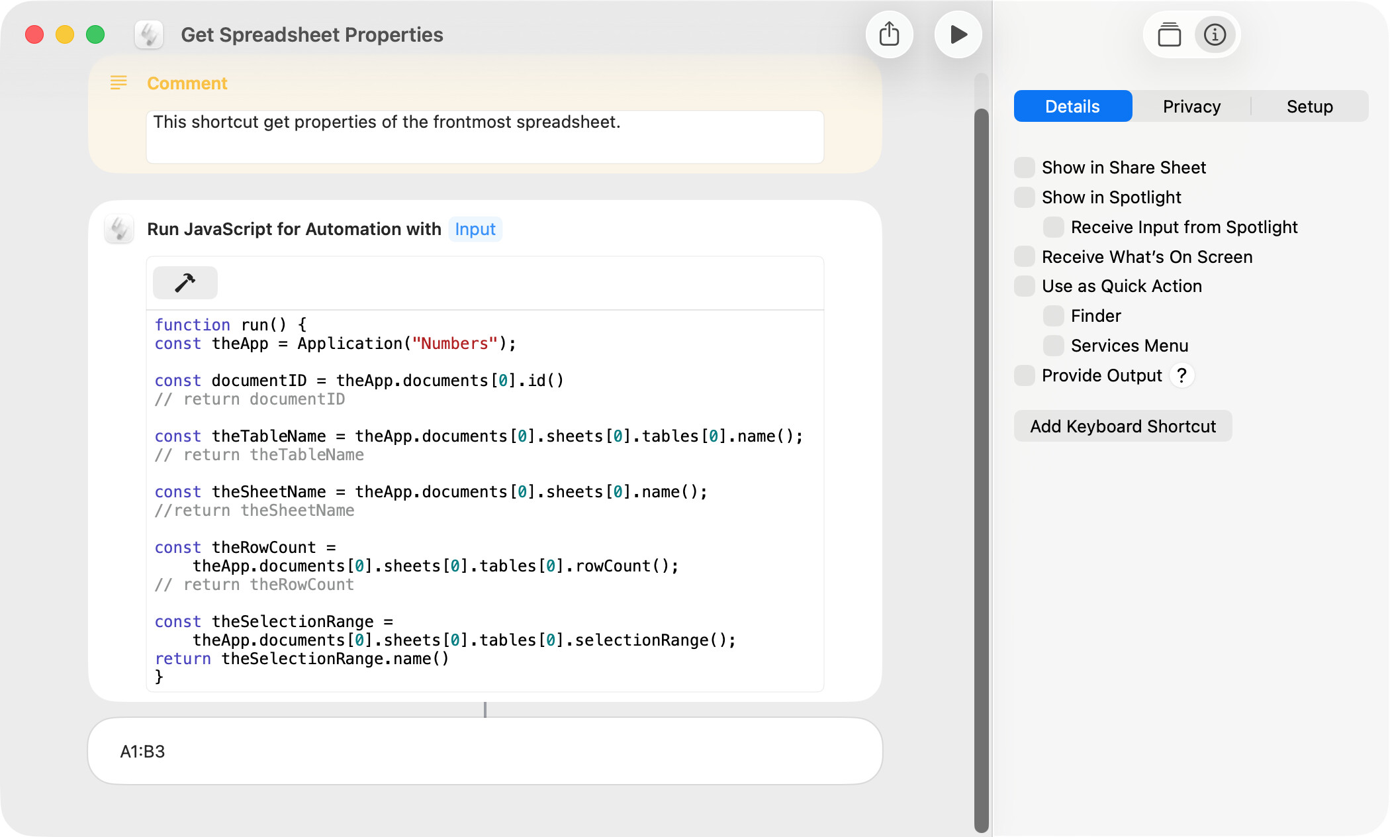Click into the Comment text field
This screenshot has width=1390, height=837.
click(x=485, y=136)
